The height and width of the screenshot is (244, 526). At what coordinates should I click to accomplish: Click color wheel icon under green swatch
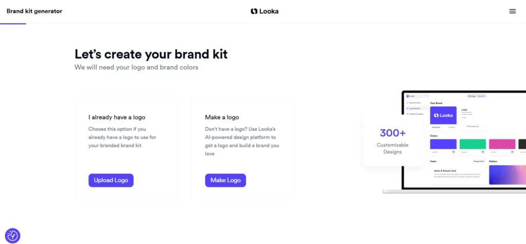483,152
